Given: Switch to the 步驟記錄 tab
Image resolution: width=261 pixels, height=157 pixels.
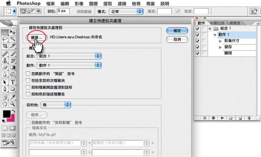Looking at the screenshot, I should 217,23.
